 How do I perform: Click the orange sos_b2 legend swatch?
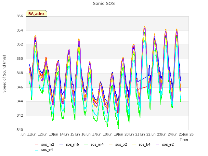[110, 145]
